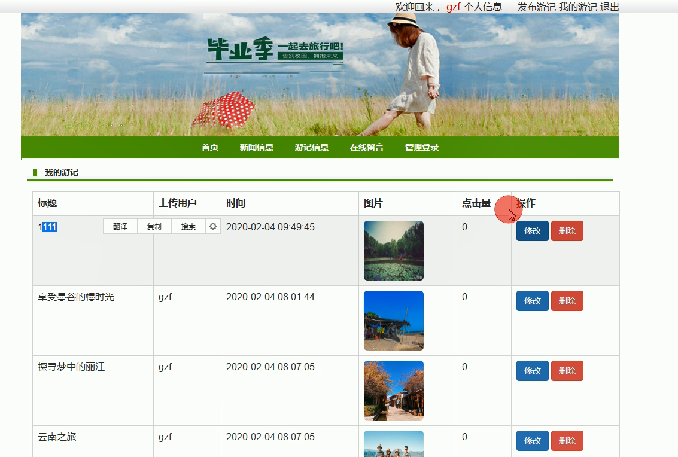
Task: Log out via 退出 link
Action: click(610, 7)
